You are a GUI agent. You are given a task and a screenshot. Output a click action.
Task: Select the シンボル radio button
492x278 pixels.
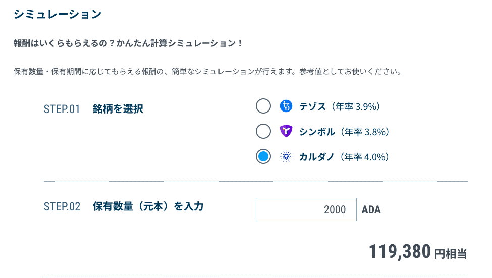tap(263, 131)
